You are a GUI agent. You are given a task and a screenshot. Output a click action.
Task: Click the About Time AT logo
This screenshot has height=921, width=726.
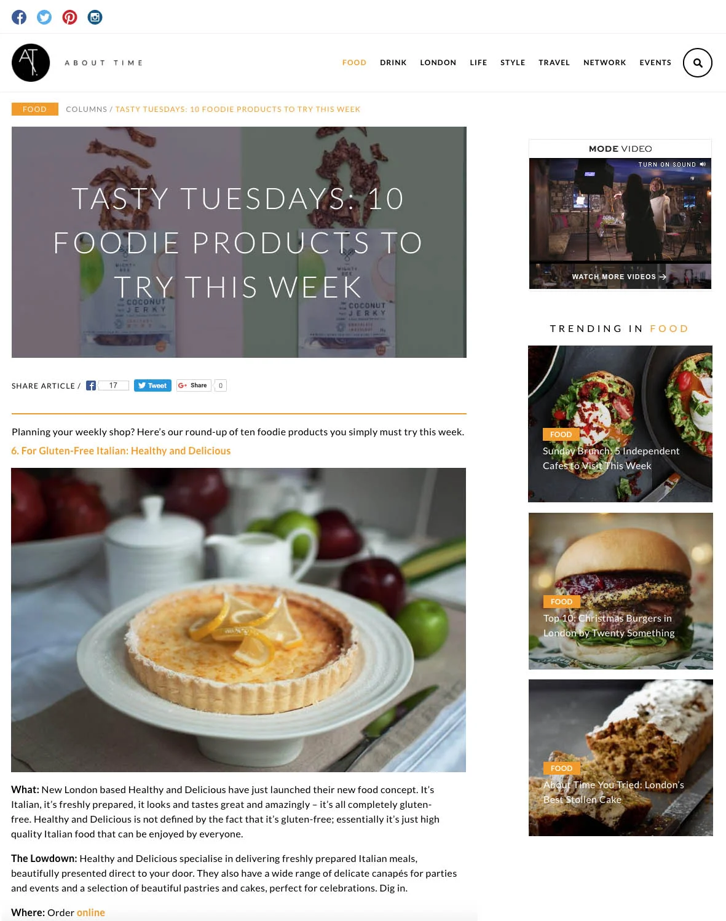(x=31, y=63)
